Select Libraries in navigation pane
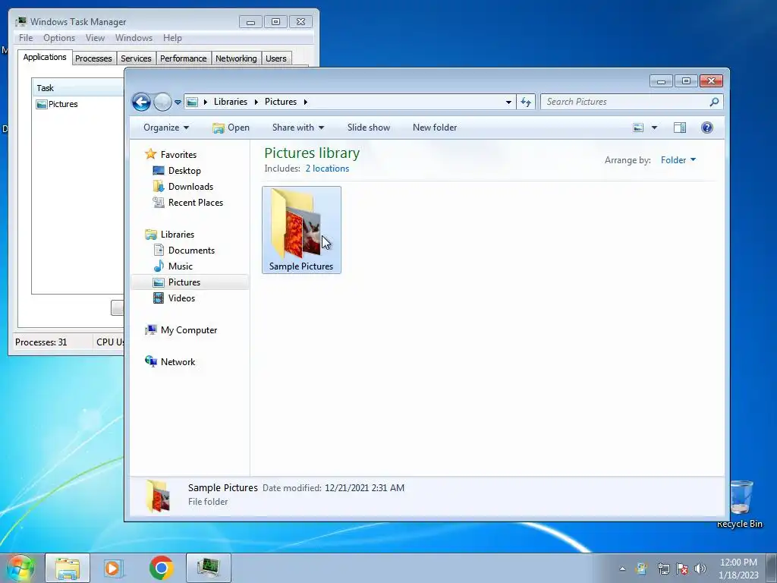Viewport: 777px width, 583px height. (x=169, y=235)
